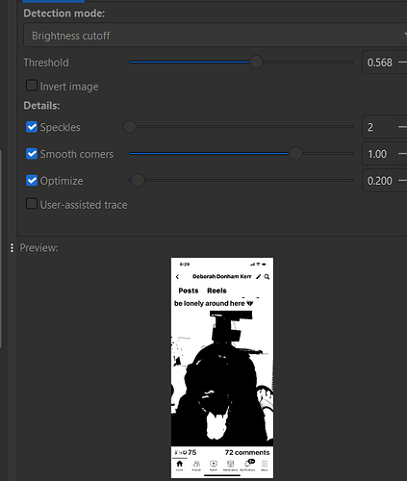Decrease Threshold with the minus button
The height and width of the screenshot is (481, 407).
403,63
